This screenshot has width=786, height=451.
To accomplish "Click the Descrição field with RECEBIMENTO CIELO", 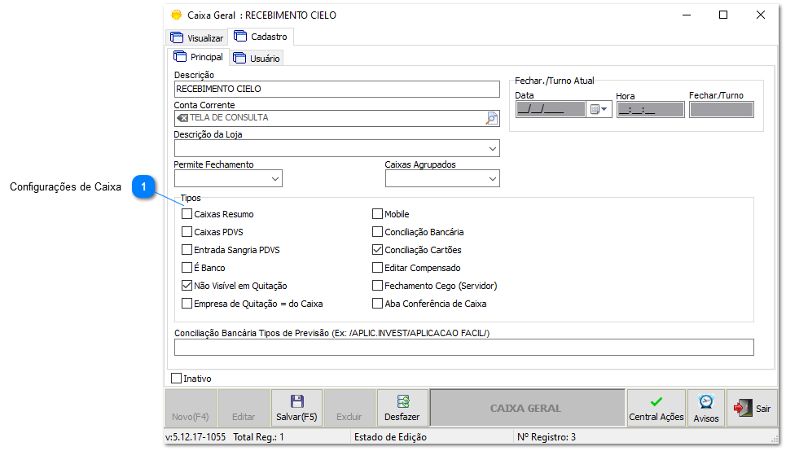I will 337,90.
